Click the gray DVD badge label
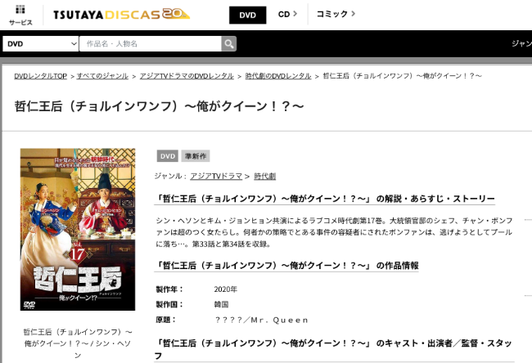532x363 pixels. tap(168, 156)
